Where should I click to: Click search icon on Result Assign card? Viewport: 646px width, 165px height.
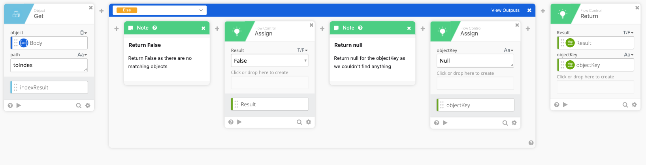pos(299,122)
